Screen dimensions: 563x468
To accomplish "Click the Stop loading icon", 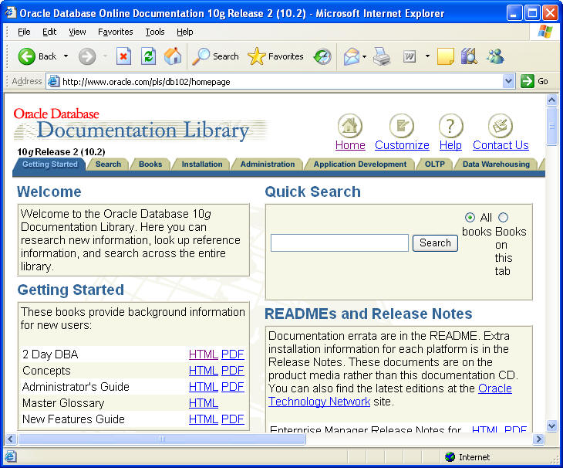I will (123, 56).
